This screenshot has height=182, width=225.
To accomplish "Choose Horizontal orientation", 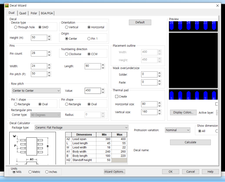I will click(x=96, y=27).
